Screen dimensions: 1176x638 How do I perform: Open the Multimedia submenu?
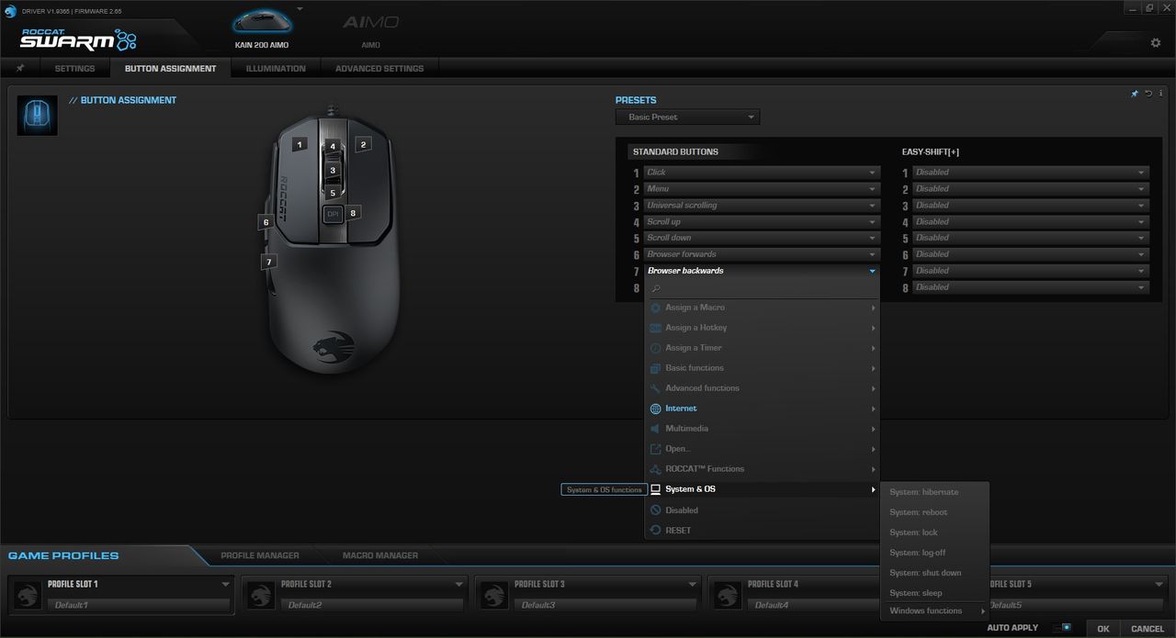762,429
